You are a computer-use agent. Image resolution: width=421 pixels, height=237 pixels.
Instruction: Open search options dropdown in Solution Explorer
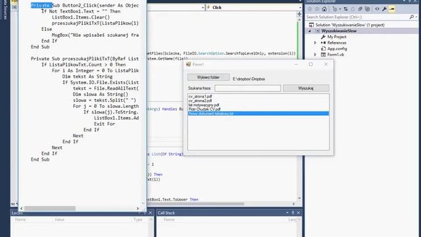pos(416,17)
